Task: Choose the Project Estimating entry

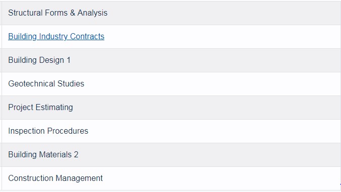Action: pyautogui.click(x=40, y=108)
